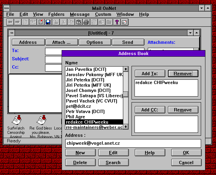The width and height of the screenshot is (216, 175).
Task: Open the Message menu
Action: pyautogui.click(x=80, y=14)
